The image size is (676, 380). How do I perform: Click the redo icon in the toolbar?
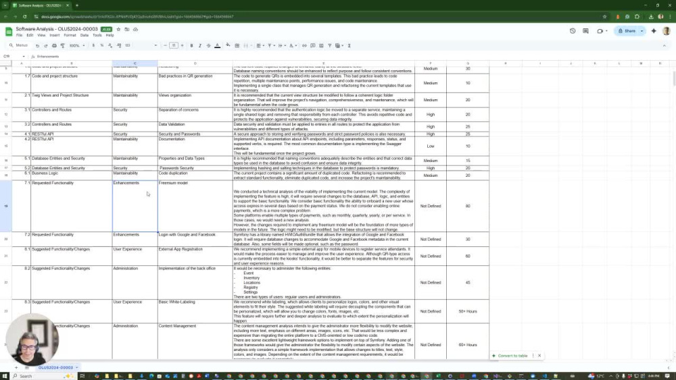click(x=46, y=46)
